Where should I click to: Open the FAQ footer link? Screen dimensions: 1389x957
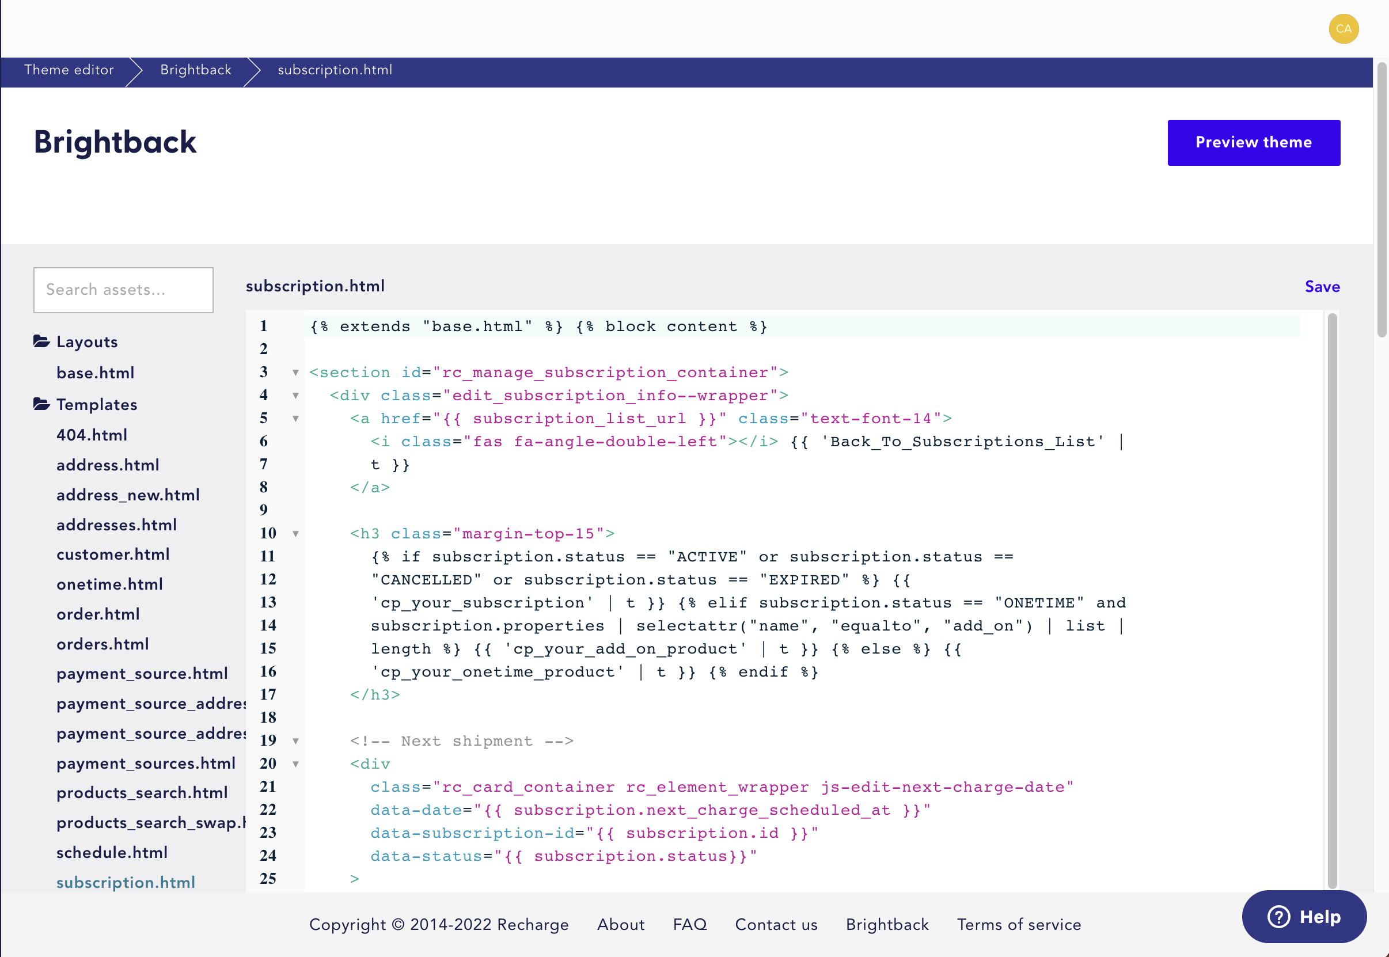point(690,925)
